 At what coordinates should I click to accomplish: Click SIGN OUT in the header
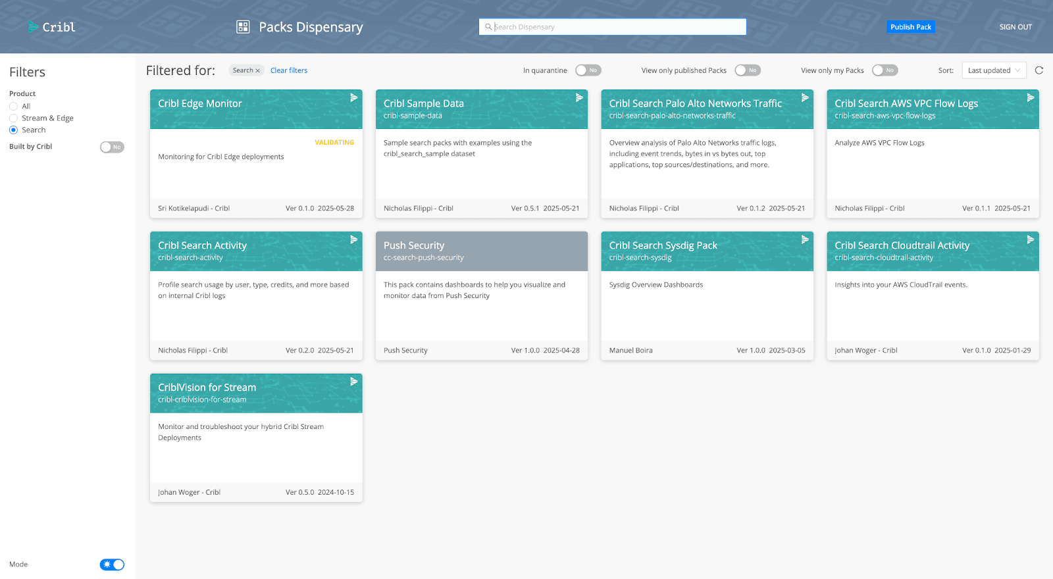tap(1015, 27)
